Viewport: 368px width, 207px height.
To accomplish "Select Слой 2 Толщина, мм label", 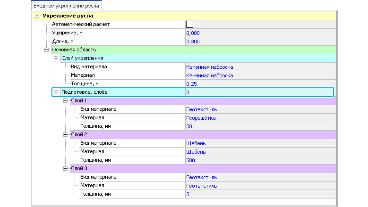I will (95, 160).
